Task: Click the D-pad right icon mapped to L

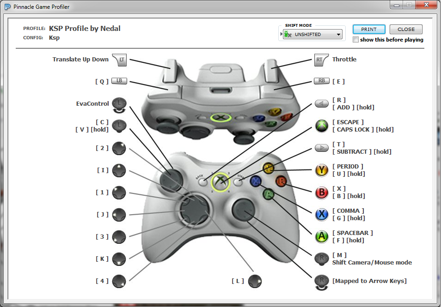Action: click(255, 281)
